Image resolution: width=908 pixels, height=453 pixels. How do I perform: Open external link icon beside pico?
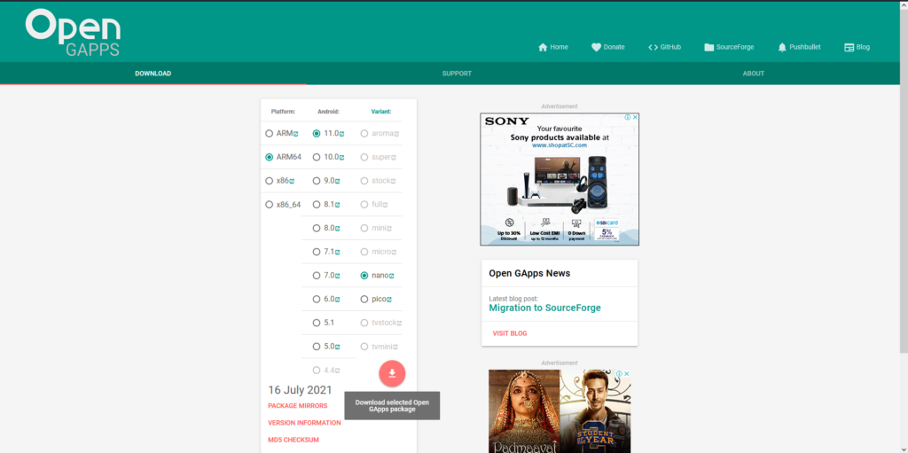pos(389,300)
